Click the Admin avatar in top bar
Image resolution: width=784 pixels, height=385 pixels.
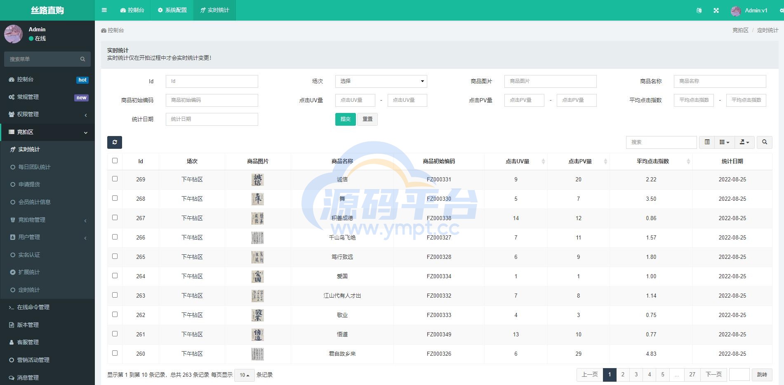click(x=736, y=11)
